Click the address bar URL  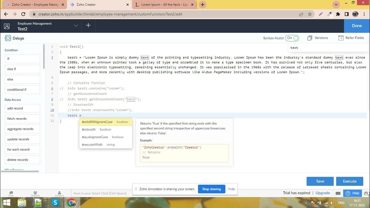(x=110, y=14)
